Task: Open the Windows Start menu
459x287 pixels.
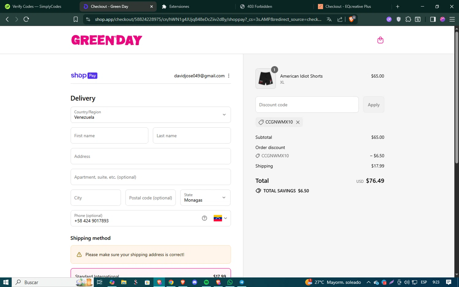Action: (x=6, y=282)
